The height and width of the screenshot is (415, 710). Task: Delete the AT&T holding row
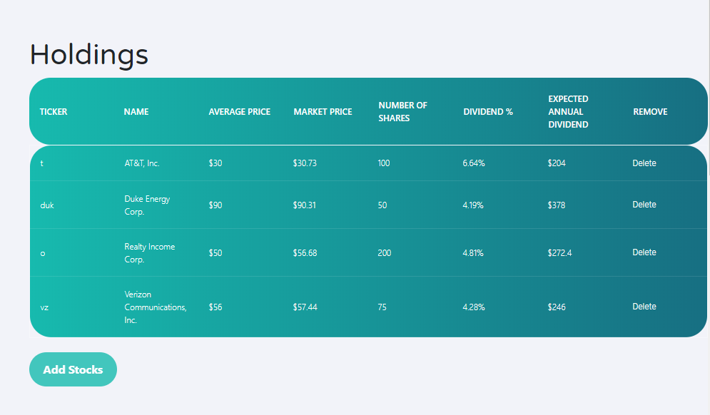pos(644,163)
